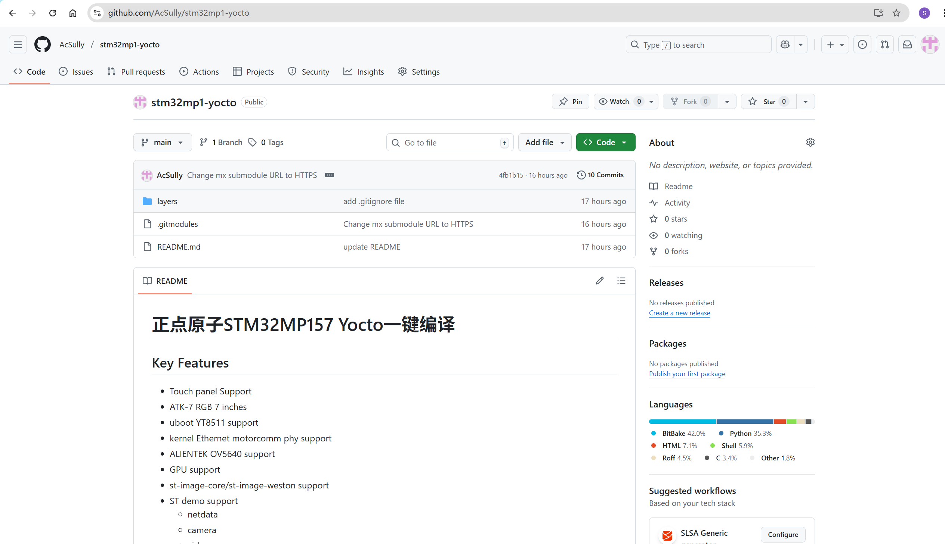Open the Copilot options dropdown arrow
Image resolution: width=945 pixels, height=544 pixels.
[801, 45]
